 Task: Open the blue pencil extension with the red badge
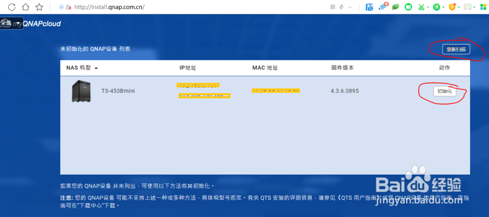pos(383,6)
